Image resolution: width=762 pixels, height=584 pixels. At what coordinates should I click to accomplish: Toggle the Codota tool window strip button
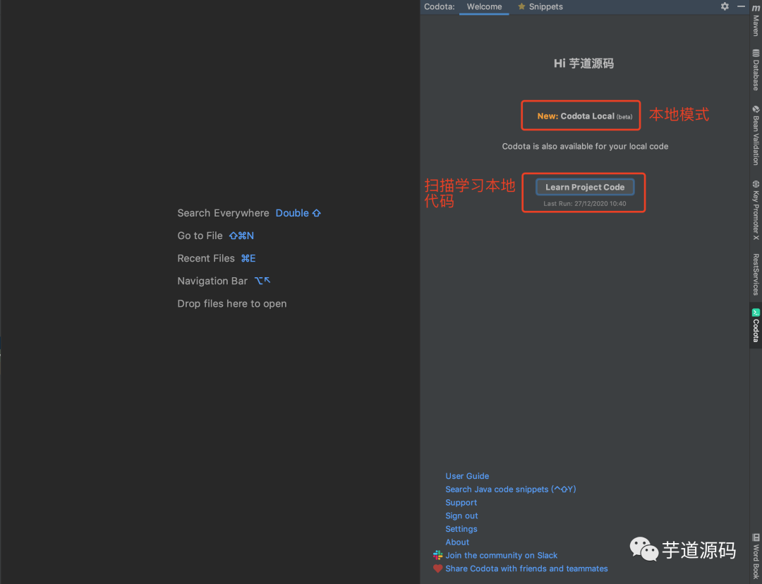point(756,325)
